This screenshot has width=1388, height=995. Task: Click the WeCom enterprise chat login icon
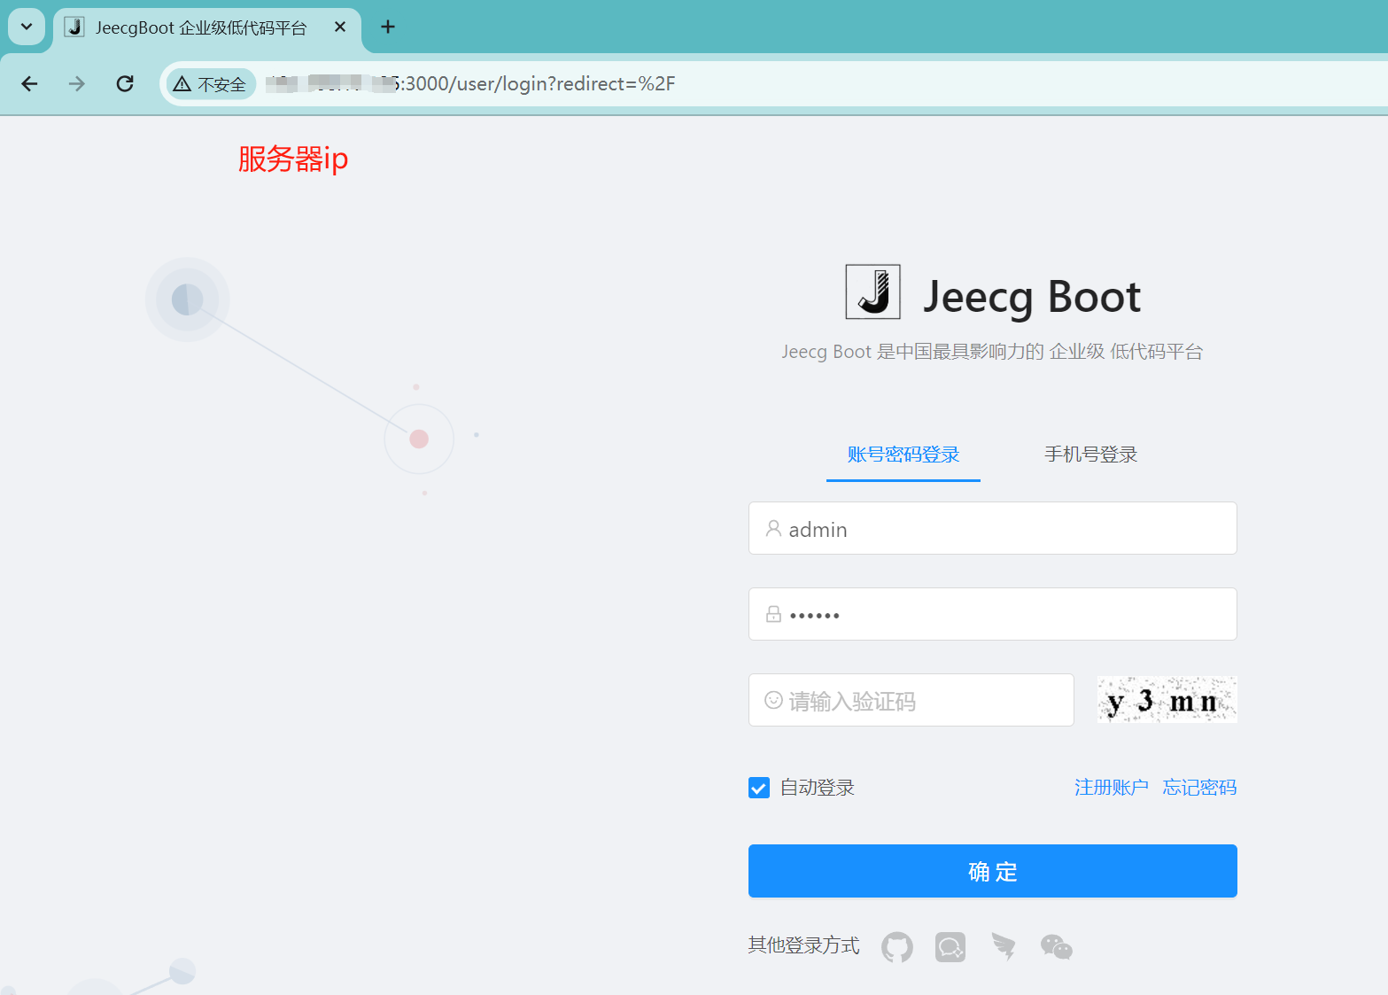tap(950, 947)
